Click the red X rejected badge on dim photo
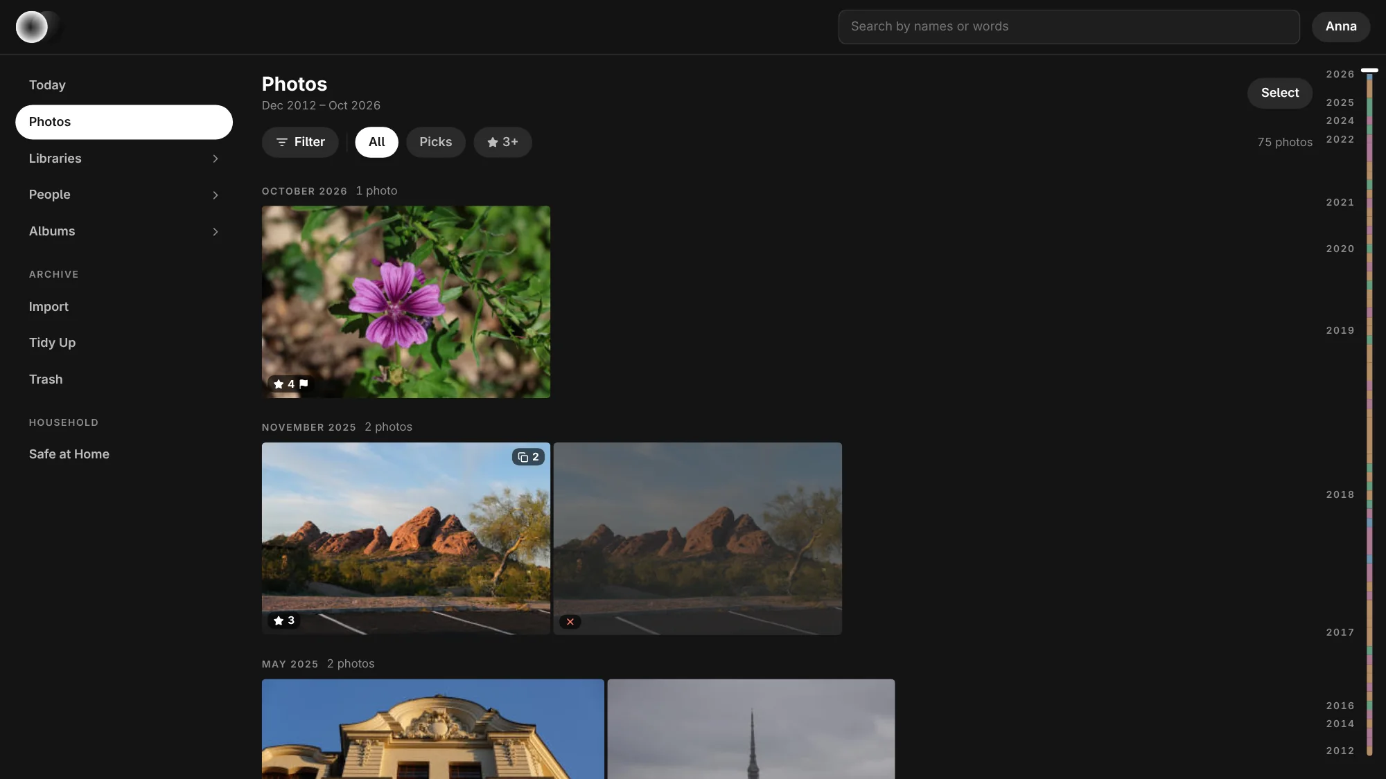 point(570,622)
